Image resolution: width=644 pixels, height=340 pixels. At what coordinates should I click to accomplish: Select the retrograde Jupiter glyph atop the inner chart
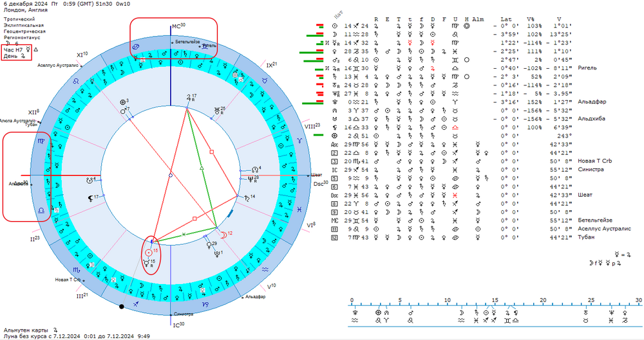coord(189,98)
